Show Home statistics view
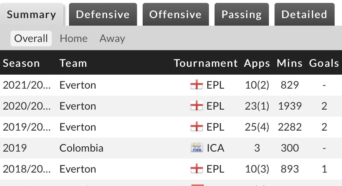Viewport: 342px width, 186px height. (74, 38)
